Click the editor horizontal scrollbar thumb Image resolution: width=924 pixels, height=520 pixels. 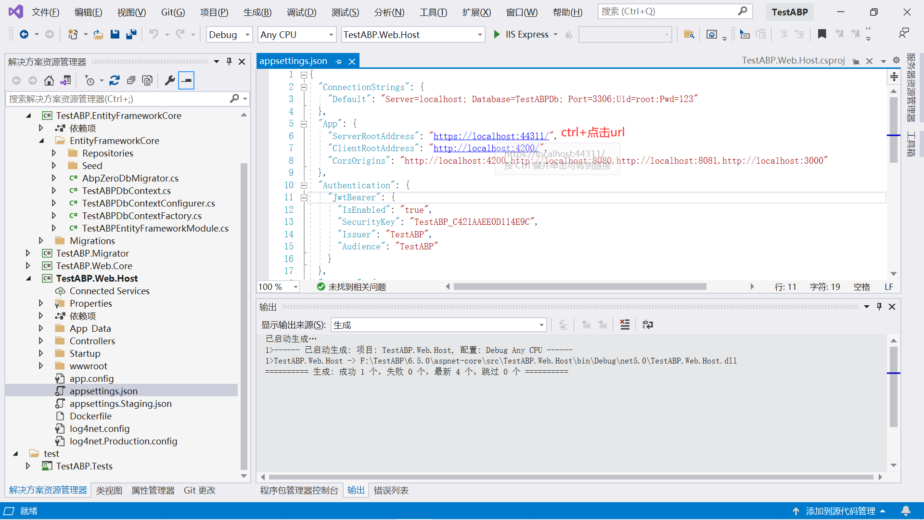pos(580,286)
